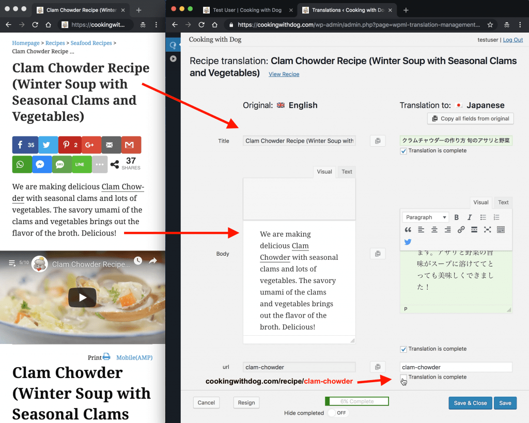Share recipe on LINE
The height and width of the screenshot is (423, 529).
(x=82, y=164)
